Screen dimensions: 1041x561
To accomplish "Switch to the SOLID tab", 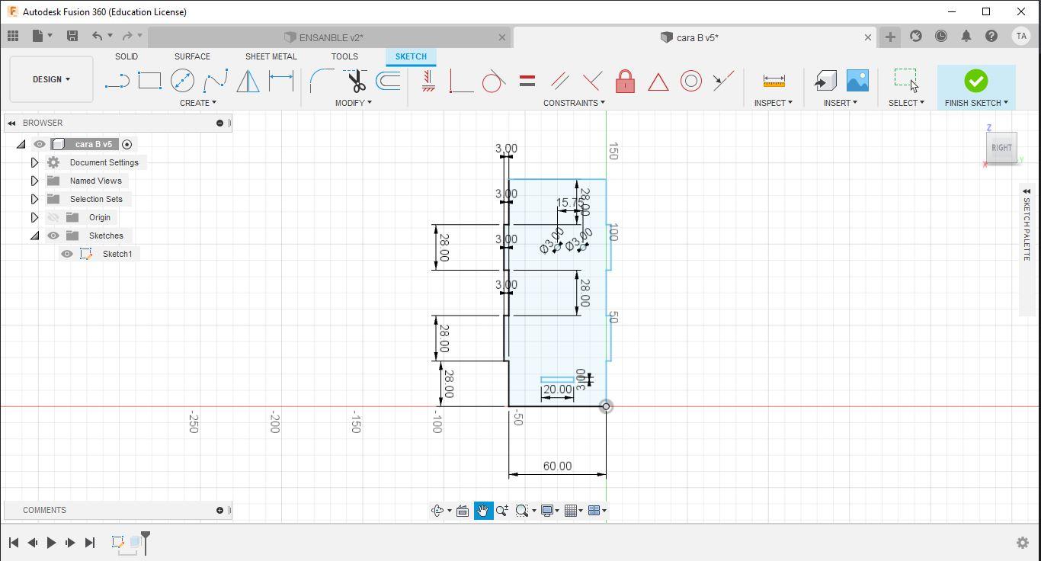I will 127,56.
